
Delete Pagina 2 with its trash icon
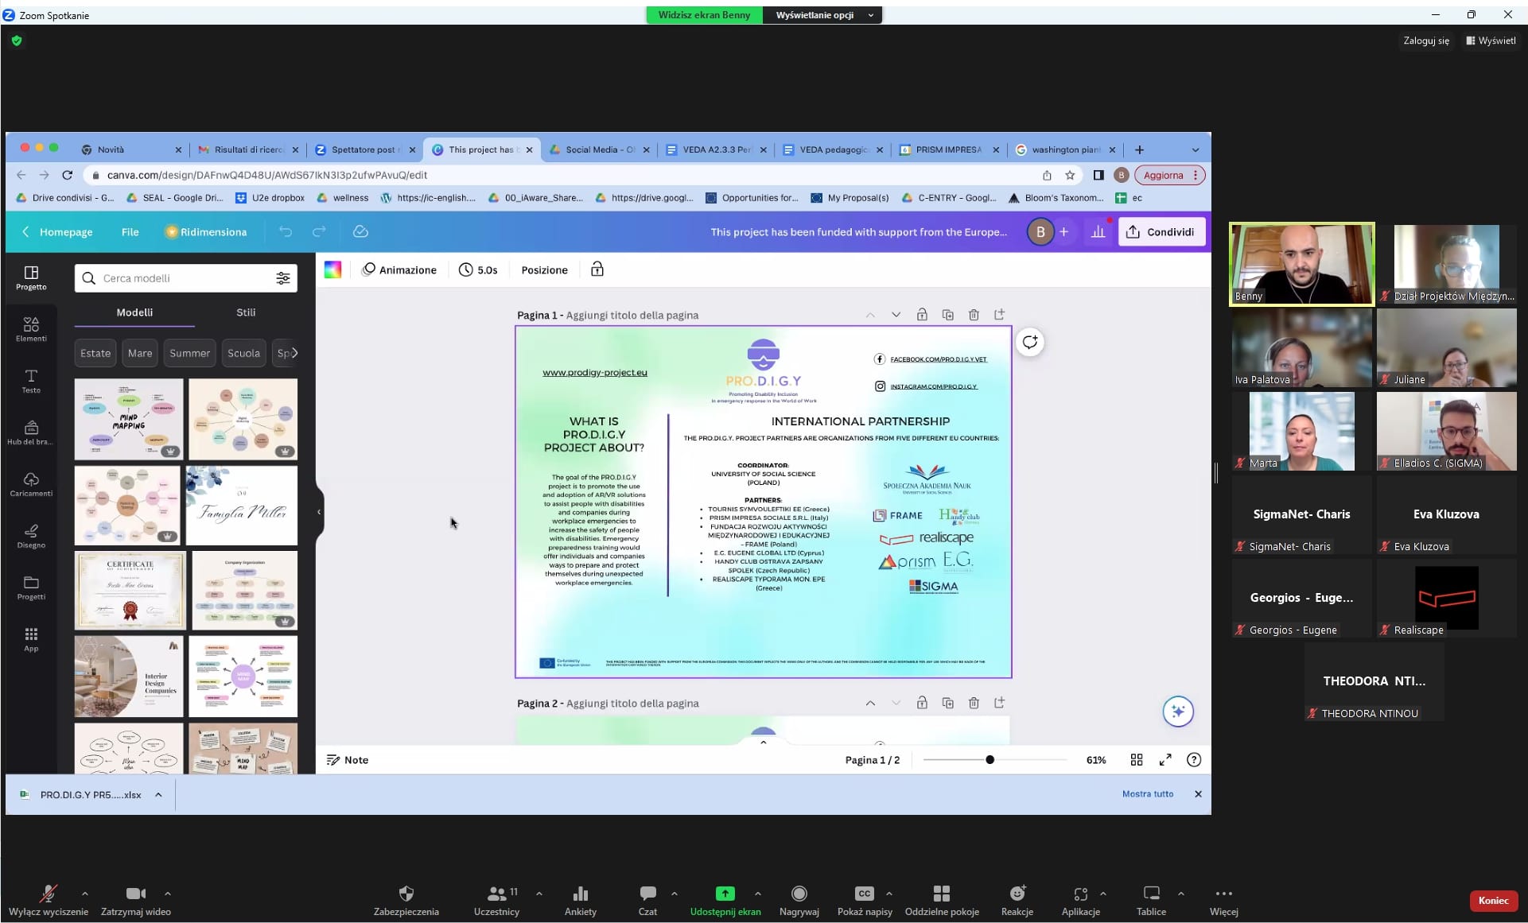click(974, 703)
